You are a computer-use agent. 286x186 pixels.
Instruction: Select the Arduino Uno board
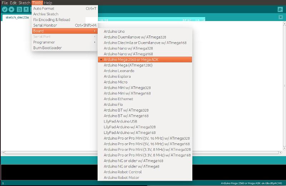tap(114, 31)
